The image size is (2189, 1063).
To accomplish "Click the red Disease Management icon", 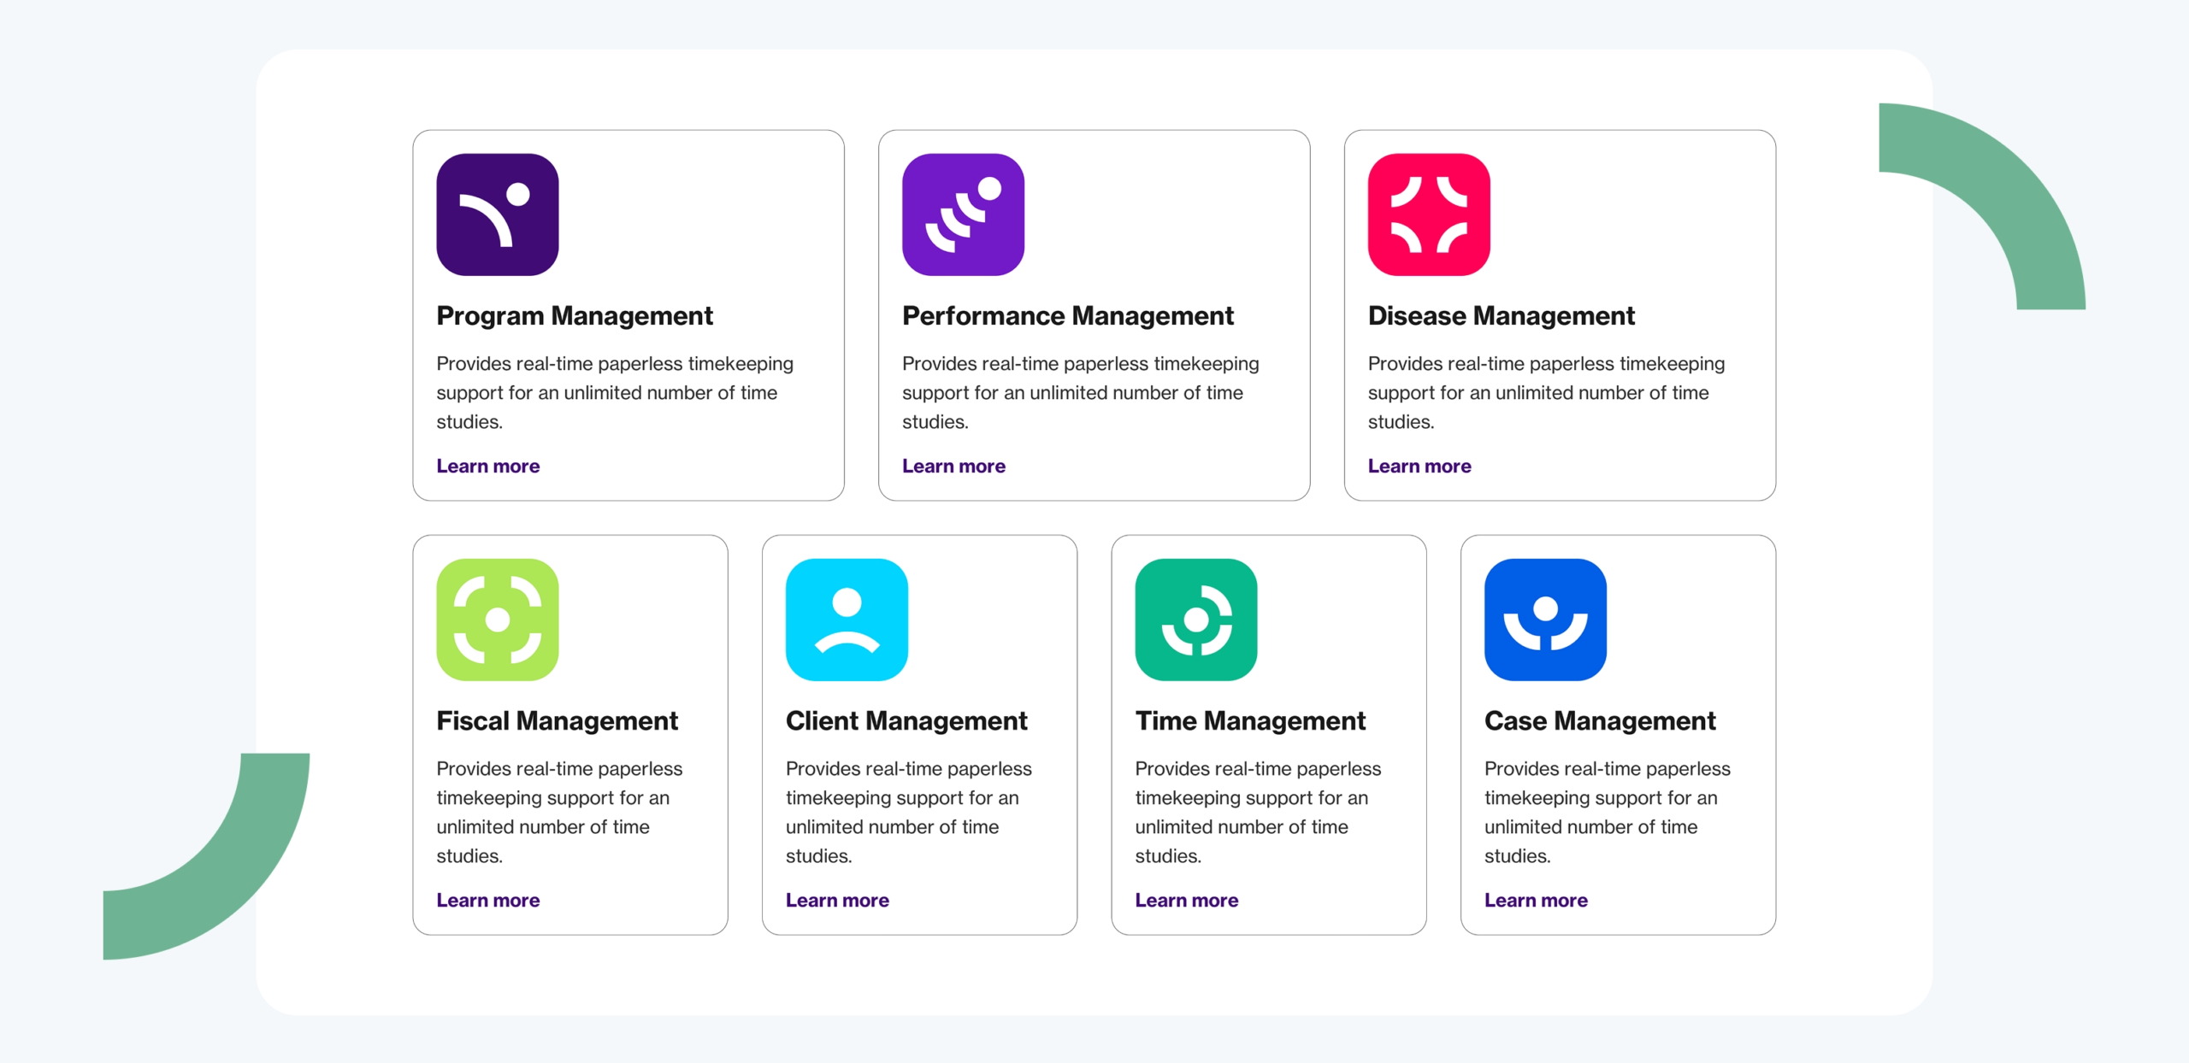I will click(1429, 214).
